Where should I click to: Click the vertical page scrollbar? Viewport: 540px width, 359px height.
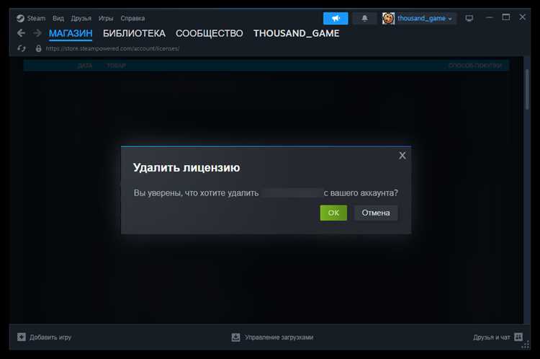pyautogui.click(x=527, y=89)
